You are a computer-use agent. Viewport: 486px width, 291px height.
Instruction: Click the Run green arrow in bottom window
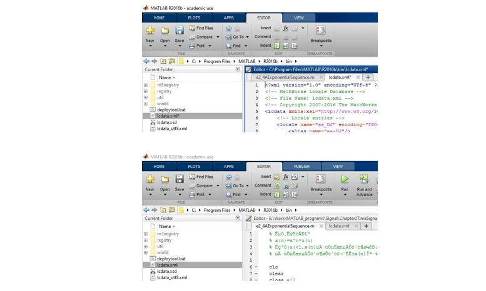(x=345, y=179)
